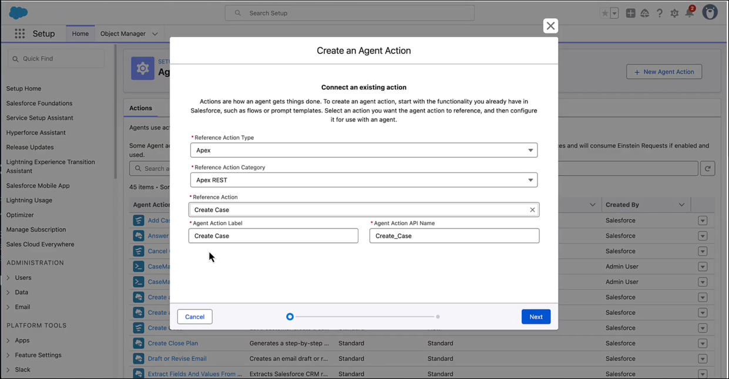Expand the Data tree item
The height and width of the screenshot is (379, 729).
tap(8, 292)
